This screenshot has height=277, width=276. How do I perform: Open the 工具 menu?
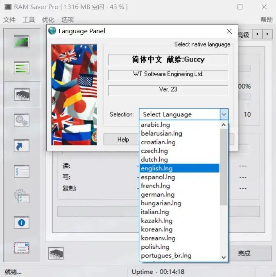tap(29, 20)
